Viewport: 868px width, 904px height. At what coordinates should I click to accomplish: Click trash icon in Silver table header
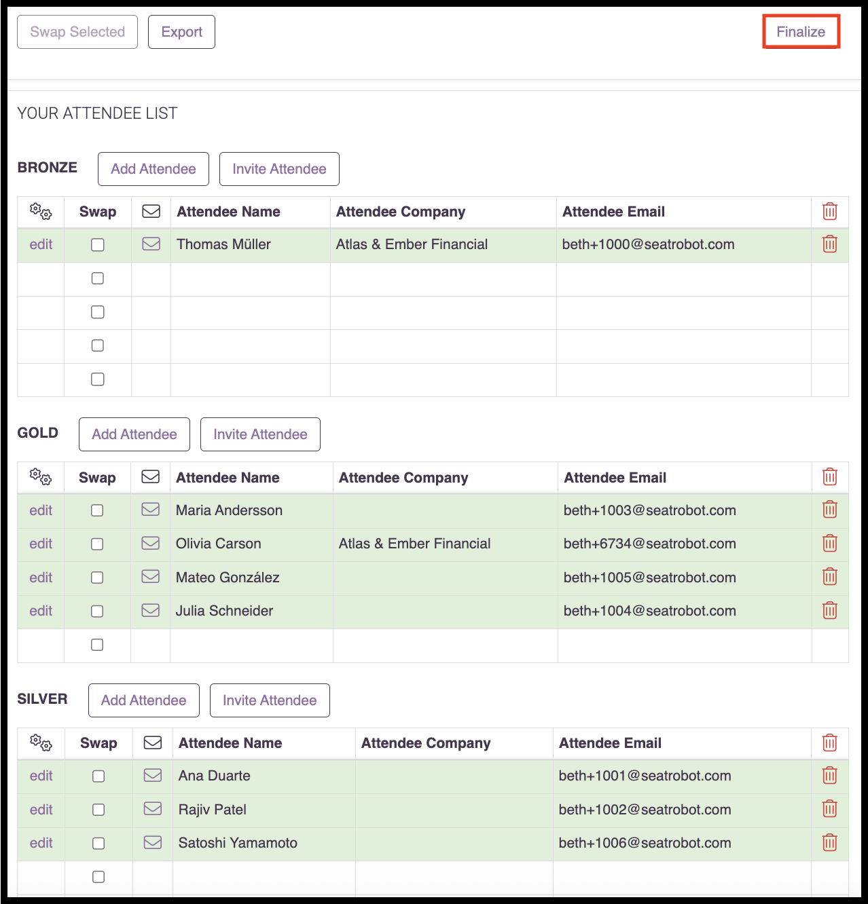pos(830,743)
